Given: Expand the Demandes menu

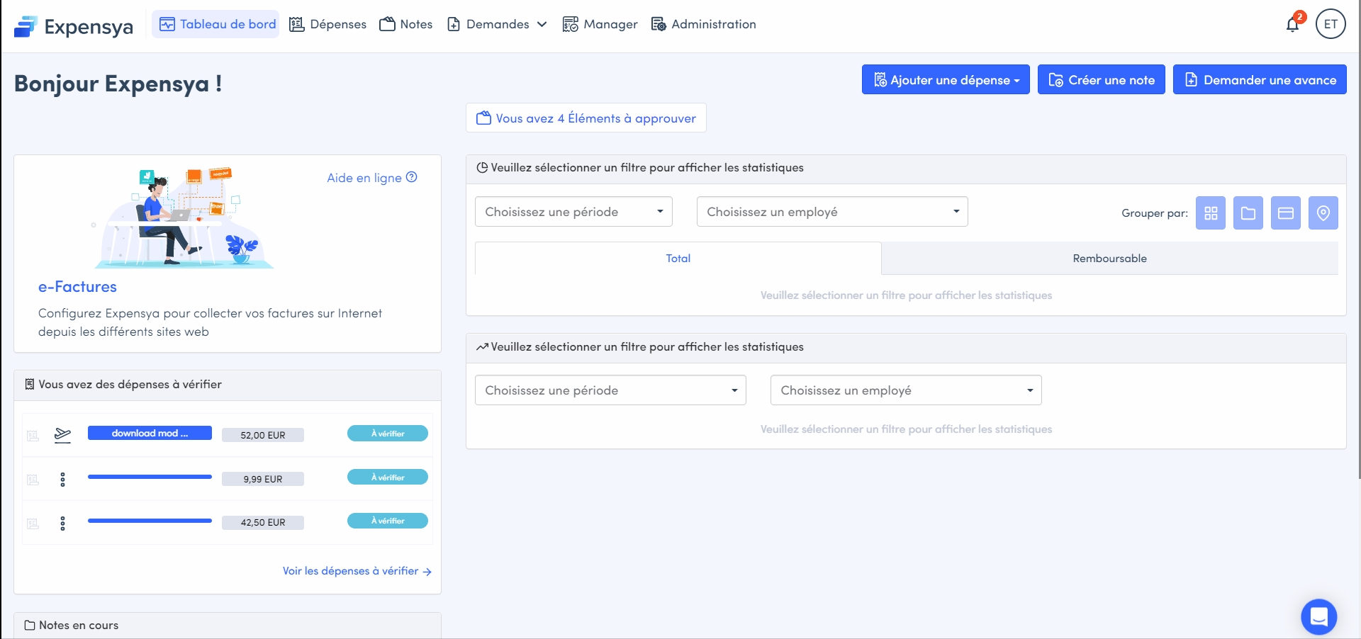Looking at the screenshot, I should 497,24.
